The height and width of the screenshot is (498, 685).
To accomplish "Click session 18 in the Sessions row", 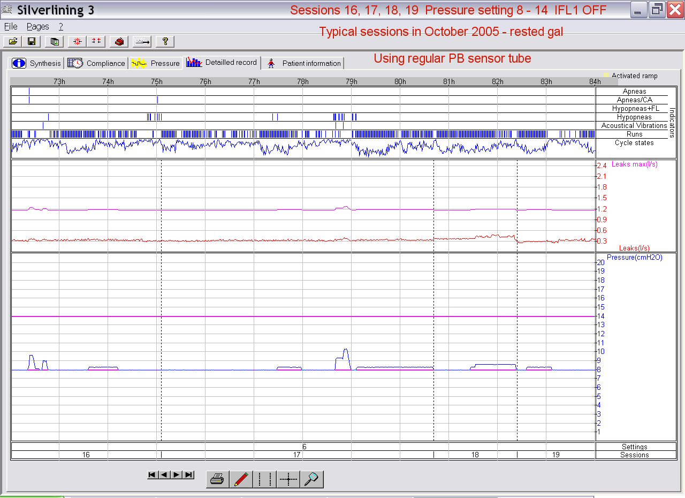I will coord(475,455).
